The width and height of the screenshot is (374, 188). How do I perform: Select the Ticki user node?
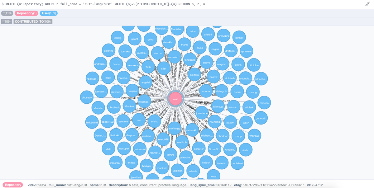tap(148, 67)
